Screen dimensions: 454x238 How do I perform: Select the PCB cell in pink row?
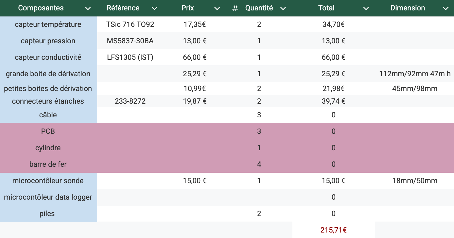pyautogui.click(x=48, y=131)
